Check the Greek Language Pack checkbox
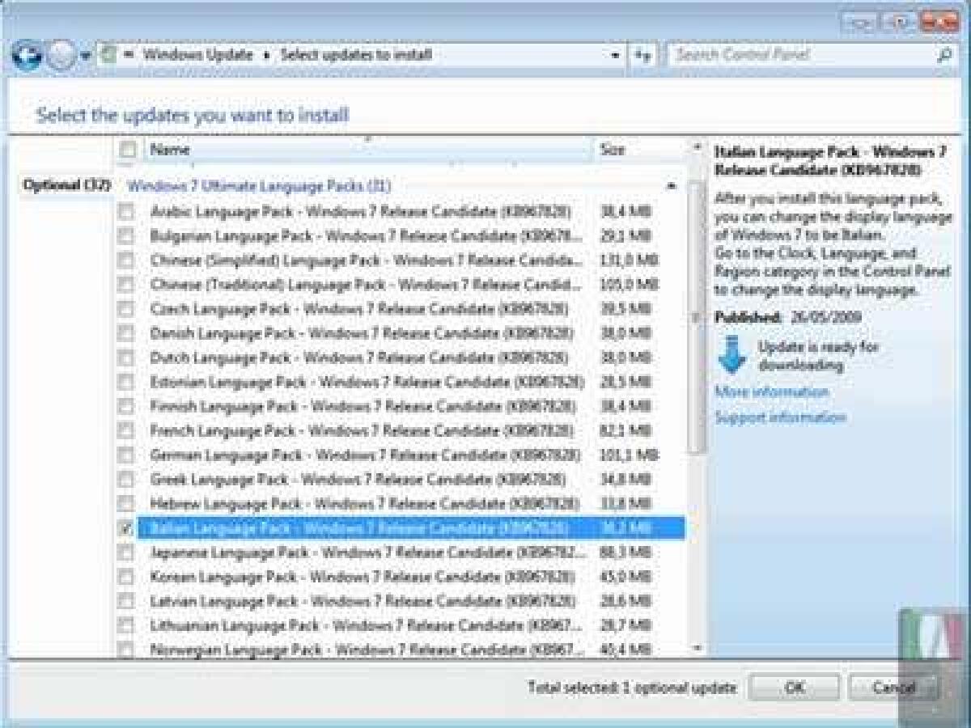This screenshot has width=971, height=728. coord(125,480)
